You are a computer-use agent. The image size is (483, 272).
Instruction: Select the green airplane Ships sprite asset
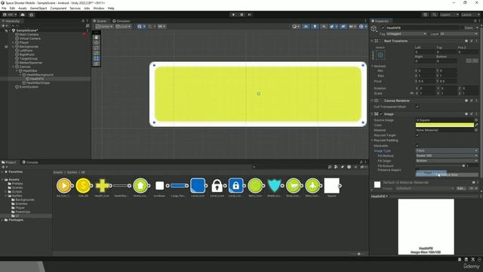[x=312, y=185]
